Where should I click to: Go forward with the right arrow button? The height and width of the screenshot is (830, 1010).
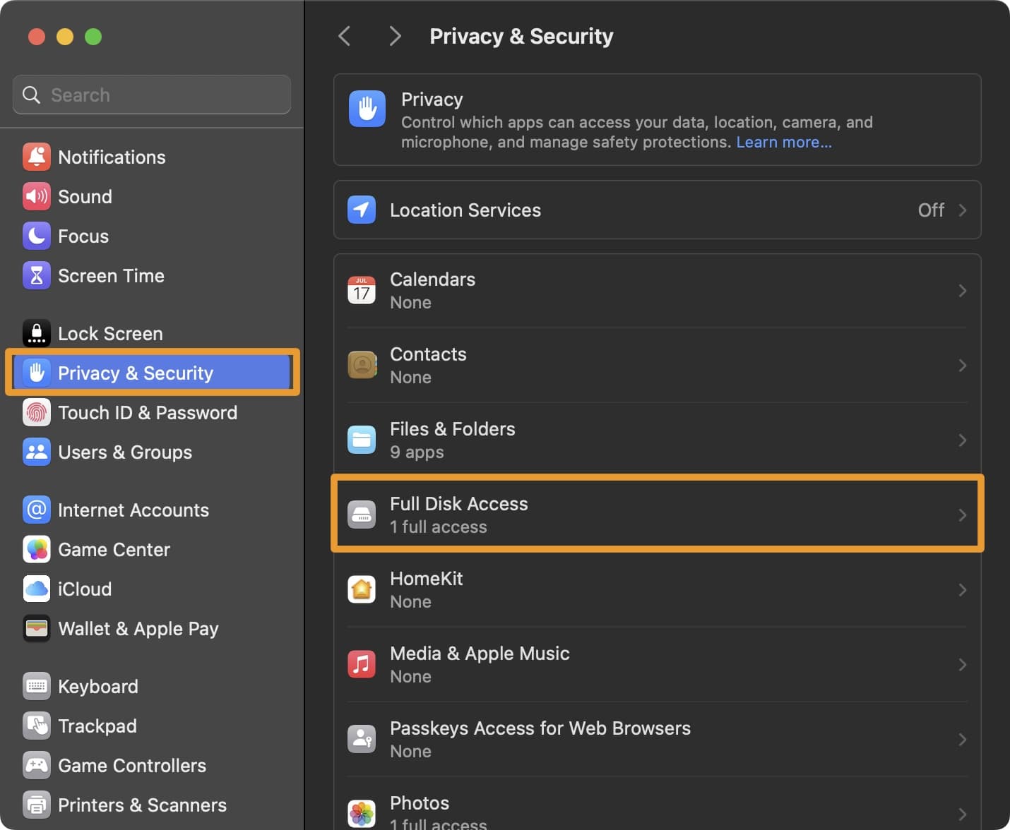tap(395, 36)
